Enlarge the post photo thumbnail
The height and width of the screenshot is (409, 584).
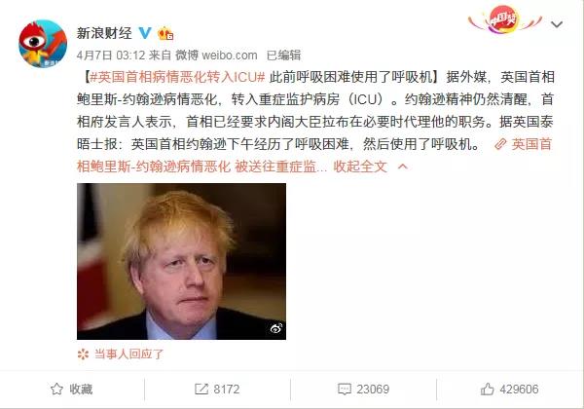tap(181, 261)
